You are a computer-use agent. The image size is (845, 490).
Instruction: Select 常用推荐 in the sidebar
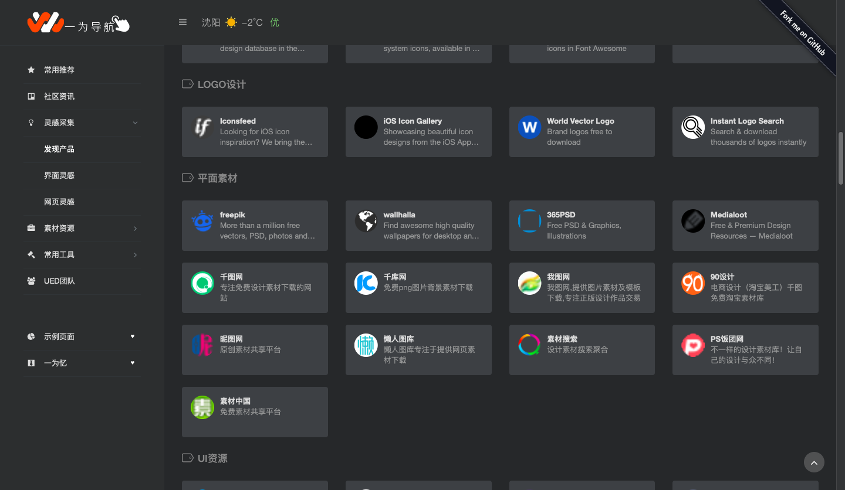[x=59, y=70]
